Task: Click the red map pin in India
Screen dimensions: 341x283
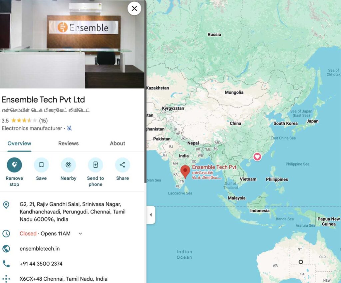Action: 185,172
